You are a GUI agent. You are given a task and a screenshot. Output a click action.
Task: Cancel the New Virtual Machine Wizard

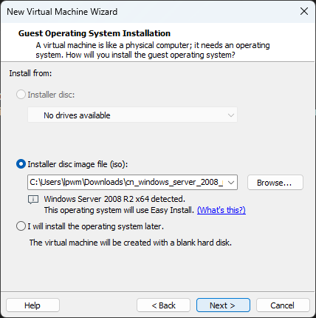(283, 305)
